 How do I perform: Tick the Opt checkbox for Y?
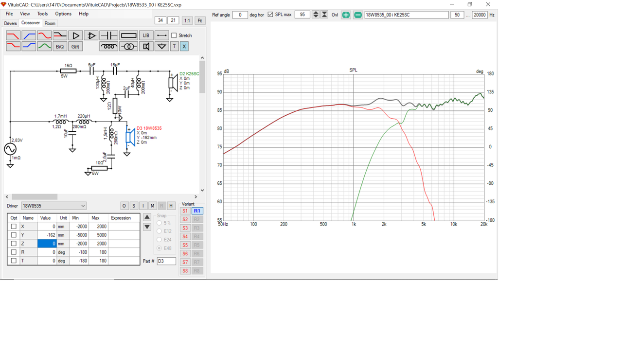(x=14, y=235)
